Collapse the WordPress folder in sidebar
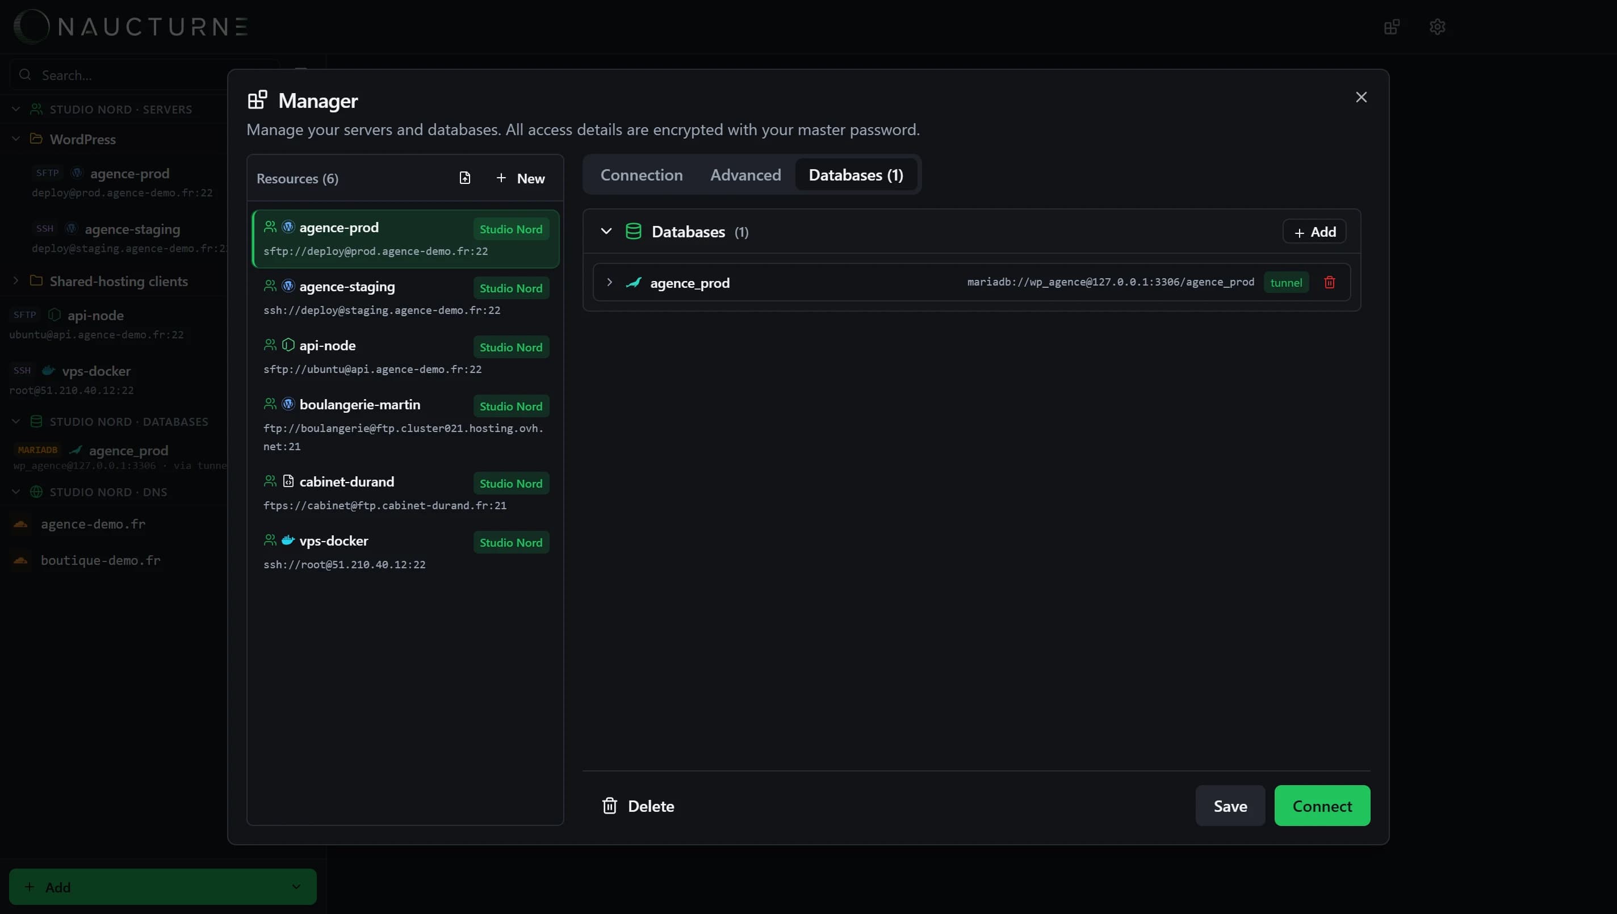Screen dimensions: 1617x914 click(x=16, y=139)
